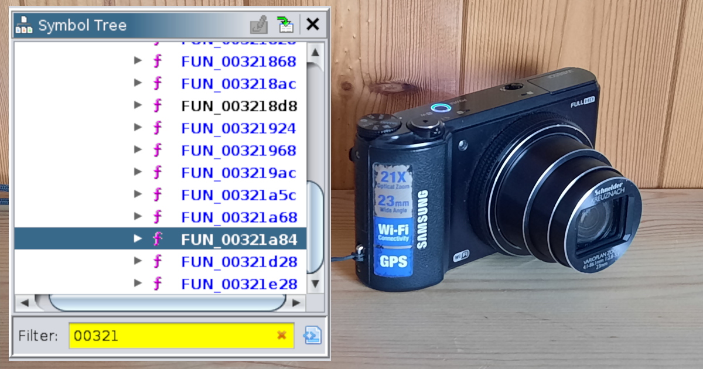This screenshot has width=703, height=369.
Task: Click the function icon of FUN_003219ac
Action: coord(157,173)
